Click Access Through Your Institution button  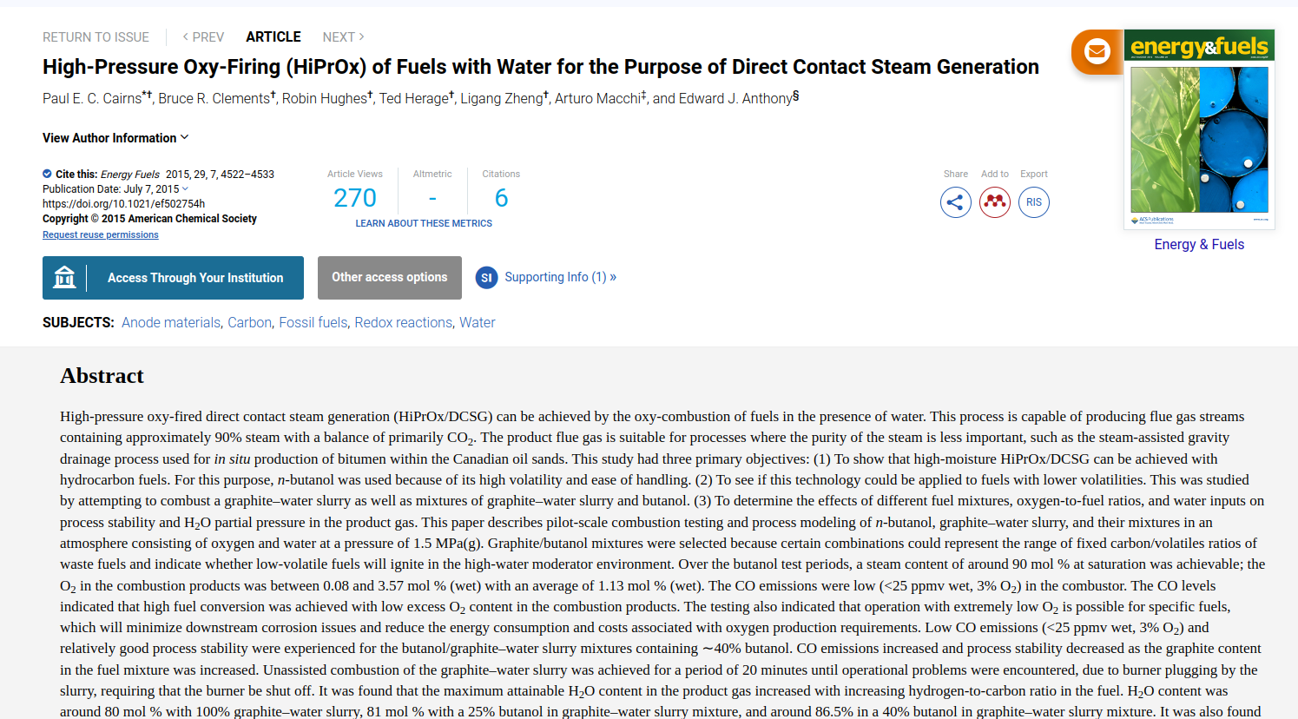click(x=173, y=278)
